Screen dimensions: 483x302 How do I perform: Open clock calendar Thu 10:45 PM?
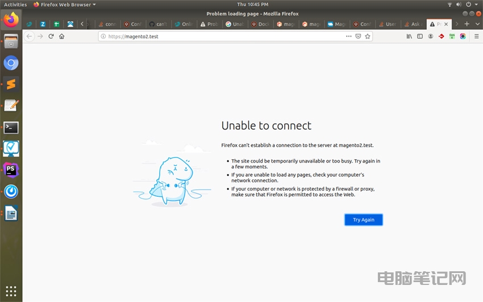tap(253, 5)
